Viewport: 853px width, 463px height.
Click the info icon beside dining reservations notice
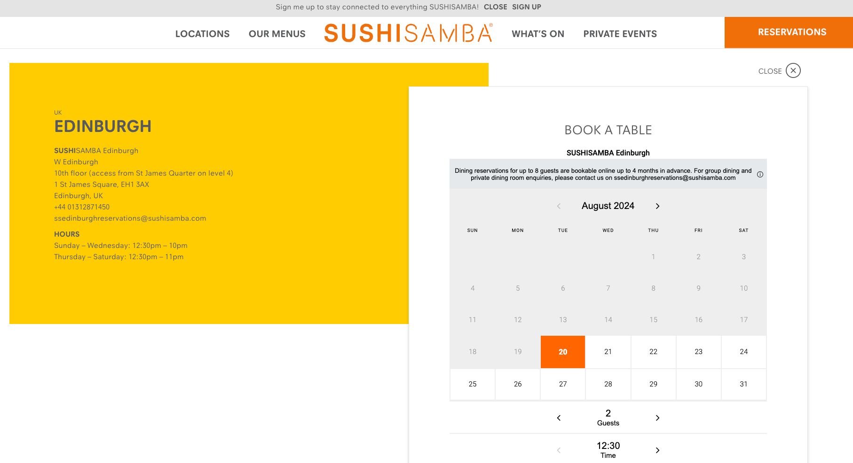tap(760, 175)
